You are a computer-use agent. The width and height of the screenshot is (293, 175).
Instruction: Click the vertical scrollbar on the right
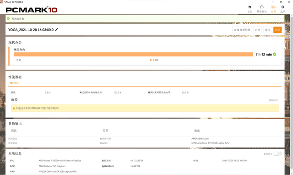pos(292,93)
